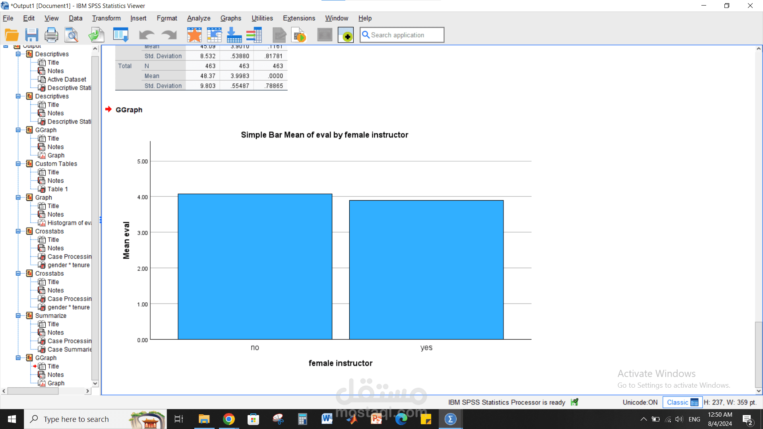Click outline pane horizontal scrollbar
763x429 pixels.
[33, 391]
